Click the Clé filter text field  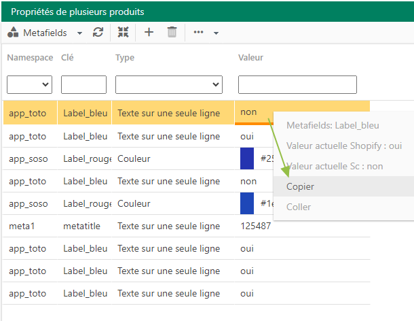click(x=83, y=85)
